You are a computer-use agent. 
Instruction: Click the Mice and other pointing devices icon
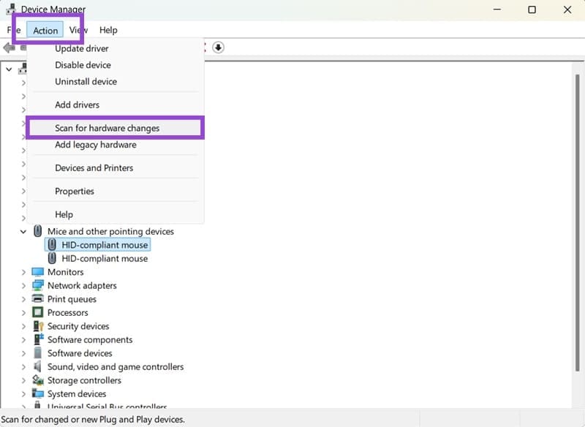pos(37,231)
